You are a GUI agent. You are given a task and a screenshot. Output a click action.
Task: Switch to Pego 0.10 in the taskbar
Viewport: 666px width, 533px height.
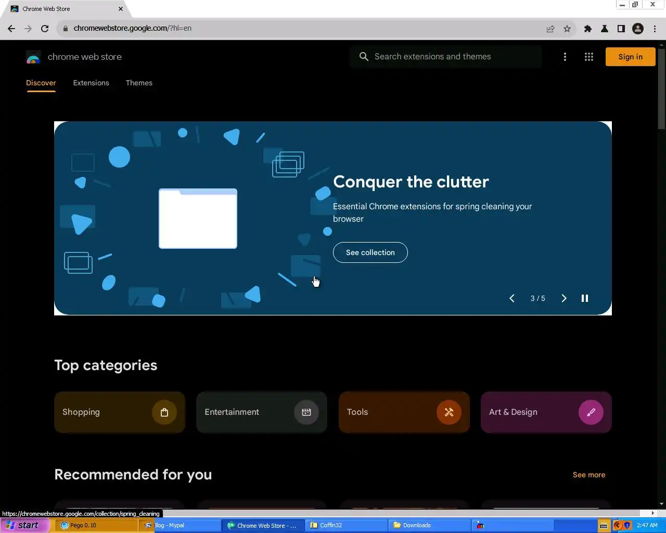(96, 525)
